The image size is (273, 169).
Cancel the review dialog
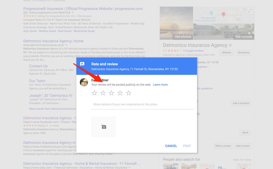tap(171, 146)
